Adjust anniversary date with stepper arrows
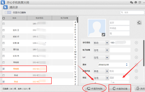Screen dimensions: 145x92 point(127,65)
